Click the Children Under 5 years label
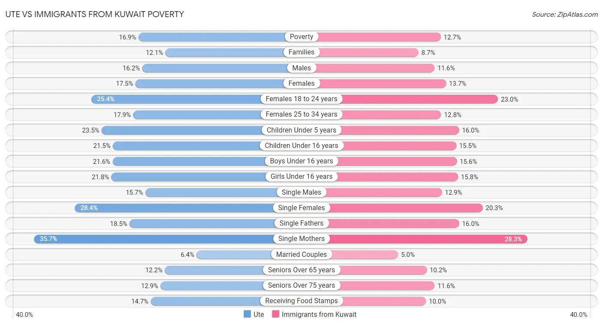 [x=301, y=130]
